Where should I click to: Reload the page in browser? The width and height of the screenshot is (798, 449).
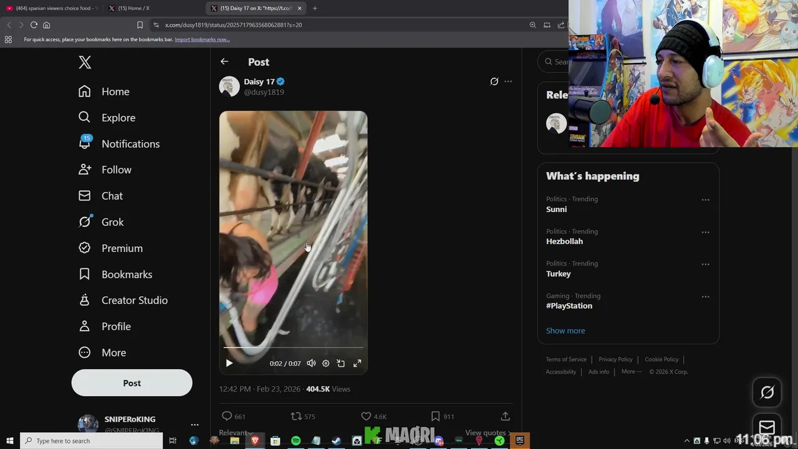point(34,25)
